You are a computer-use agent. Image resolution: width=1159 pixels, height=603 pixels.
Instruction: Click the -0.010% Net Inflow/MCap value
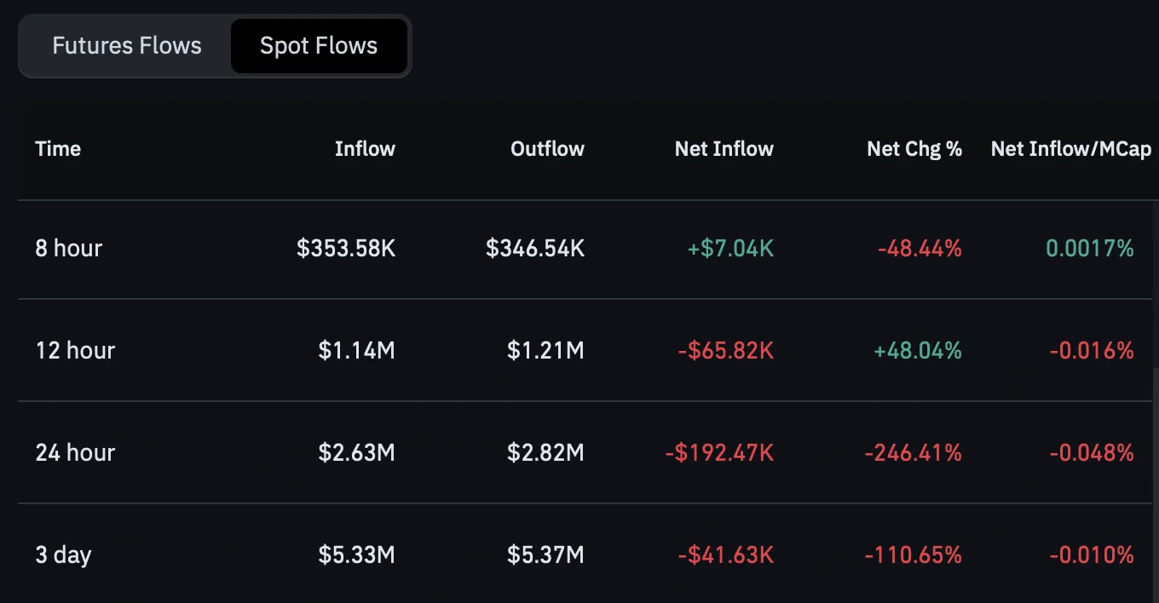coord(1092,555)
